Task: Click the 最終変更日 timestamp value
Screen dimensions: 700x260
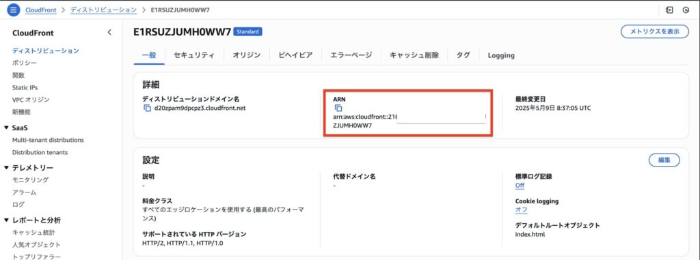Action: tap(553, 108)
